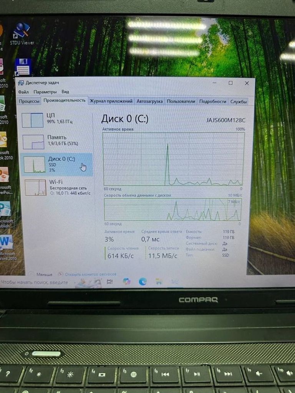Launch Microsoft Edge from the taskbar
The height and width of the screenshot is (393, 295).
143,281
